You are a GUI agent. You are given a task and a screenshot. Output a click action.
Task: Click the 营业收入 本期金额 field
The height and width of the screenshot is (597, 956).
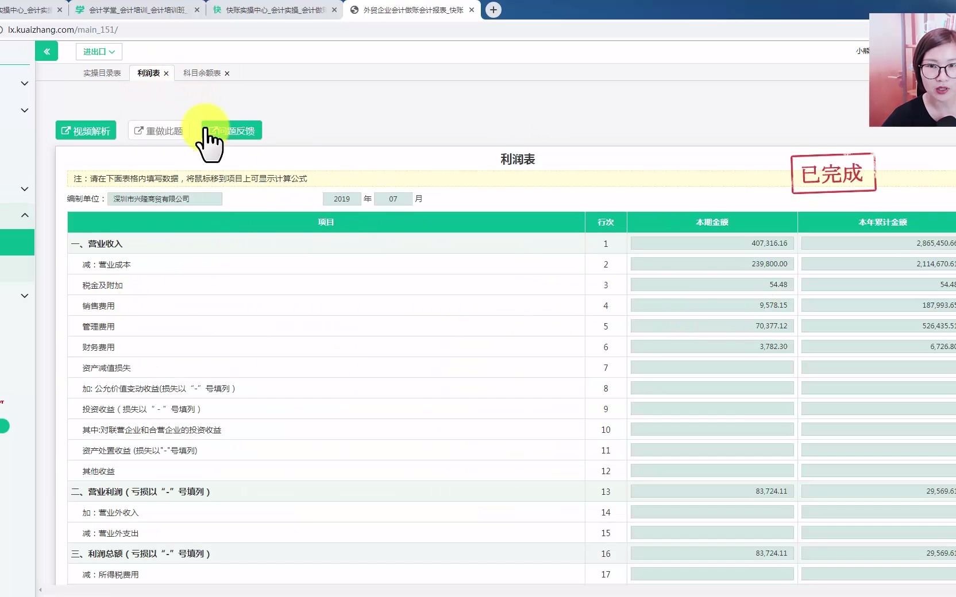[712, 243]
